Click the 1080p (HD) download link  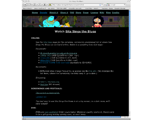coord(46,55)
